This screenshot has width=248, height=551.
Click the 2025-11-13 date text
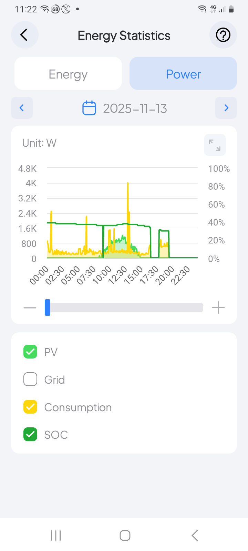(x=135, y=108)
